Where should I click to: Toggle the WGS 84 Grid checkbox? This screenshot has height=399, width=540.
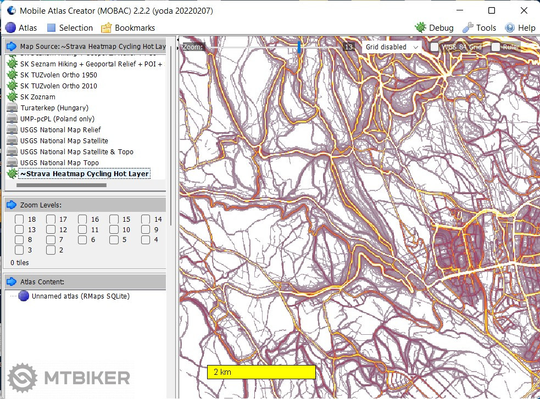click(x=435, y=47)
